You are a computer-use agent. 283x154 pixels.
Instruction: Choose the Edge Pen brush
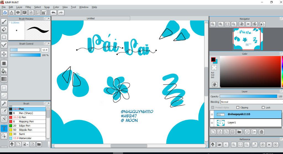[x=27, y=126]
